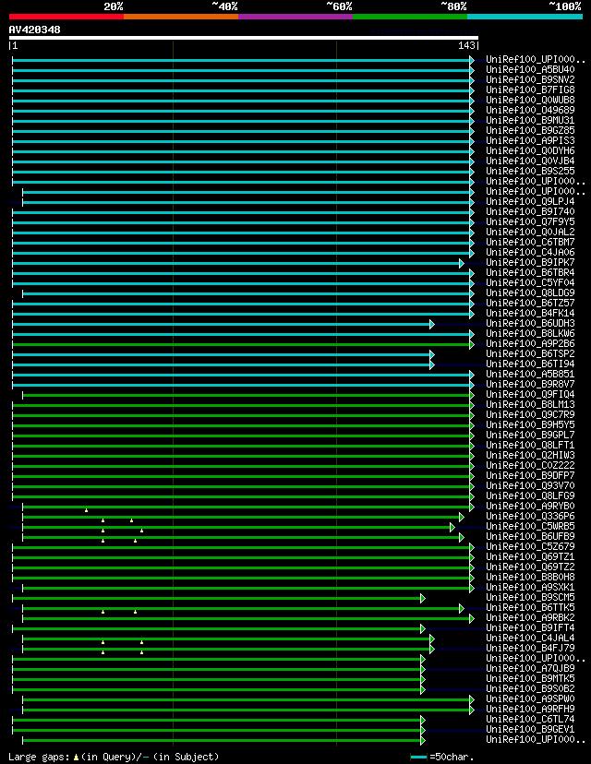Click the arrowhead ending the A9RBK2 alignment
Viewport: 591px width, 764px height.
click(472, 619)
